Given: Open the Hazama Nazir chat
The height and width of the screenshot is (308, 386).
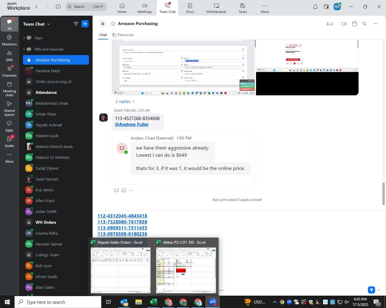Looking at the screenshot, I should 56,71.
